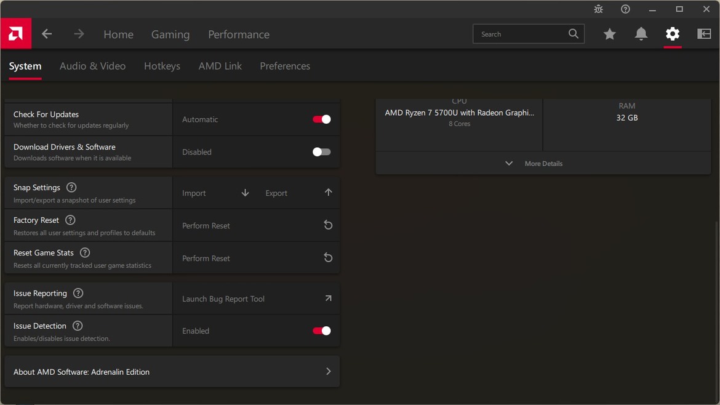Click the AMD logo icon

point(15,33)
